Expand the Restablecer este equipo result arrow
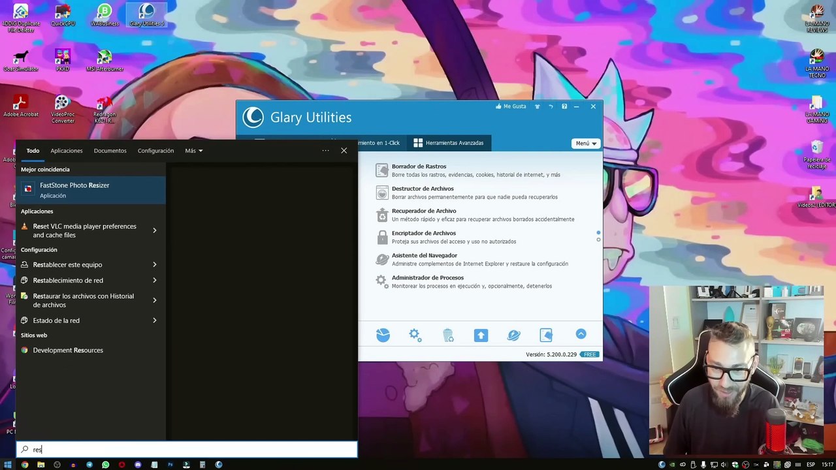 (x=155, y=264)
